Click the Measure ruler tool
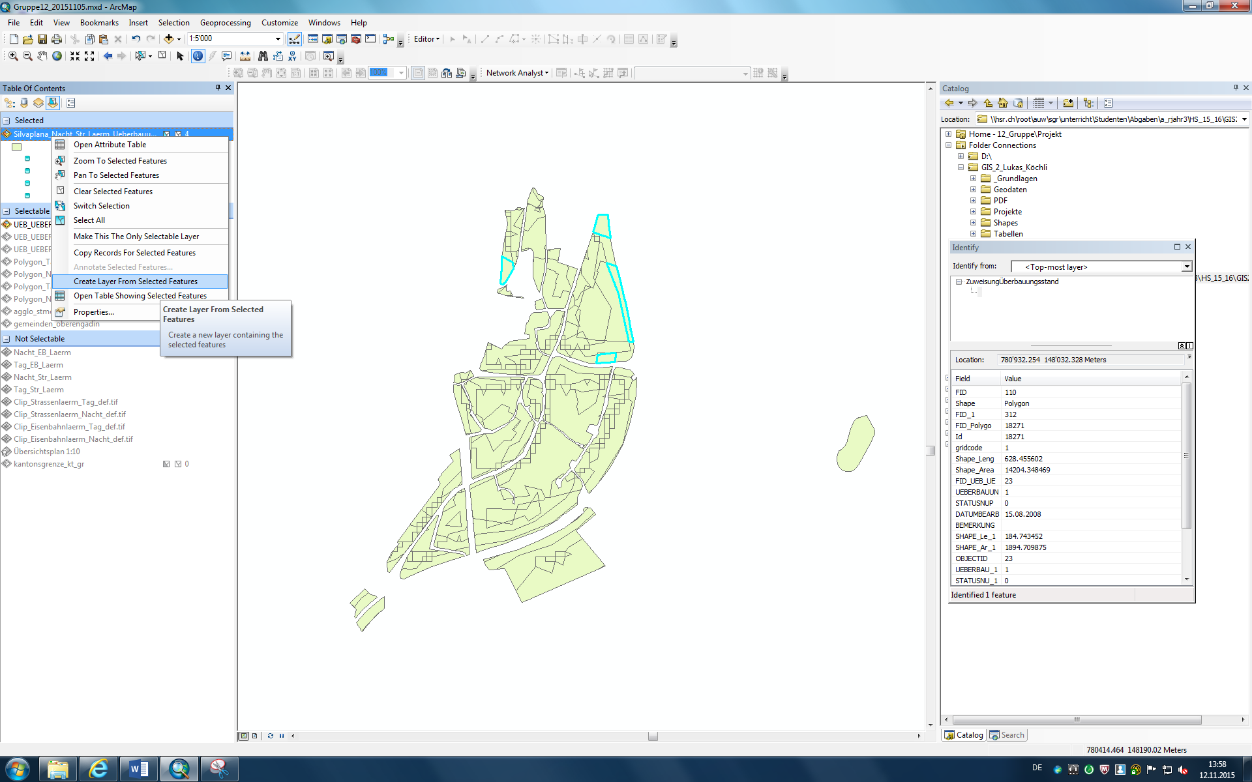 coord(245,56)
